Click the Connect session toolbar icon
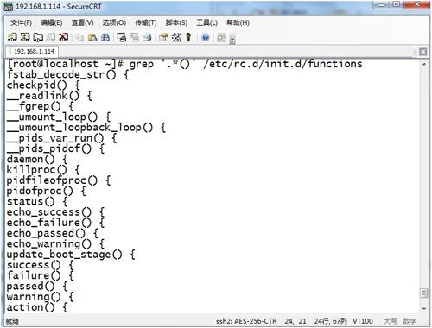Screen dimensions: 432x328 coord(12,37)
